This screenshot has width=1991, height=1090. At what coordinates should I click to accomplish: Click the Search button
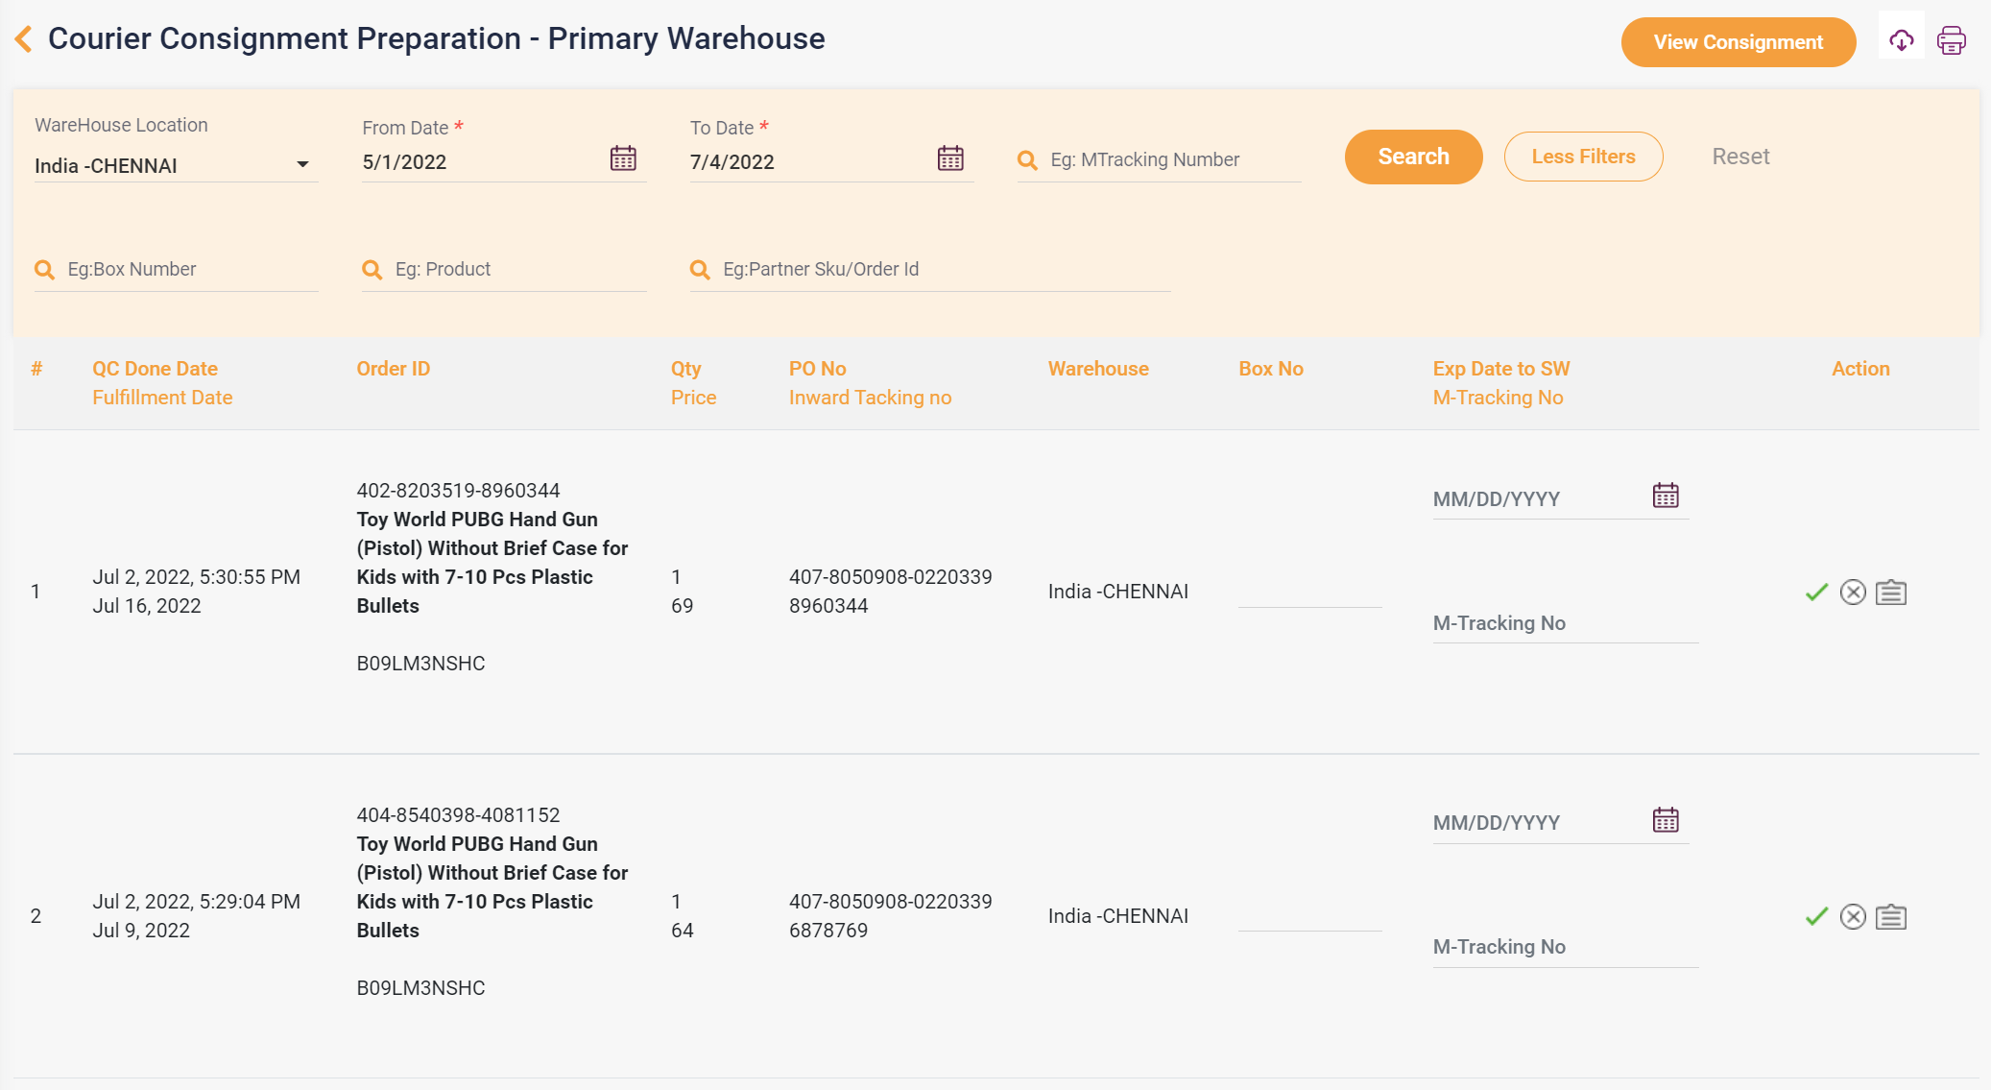click(x=1413, y=157)
